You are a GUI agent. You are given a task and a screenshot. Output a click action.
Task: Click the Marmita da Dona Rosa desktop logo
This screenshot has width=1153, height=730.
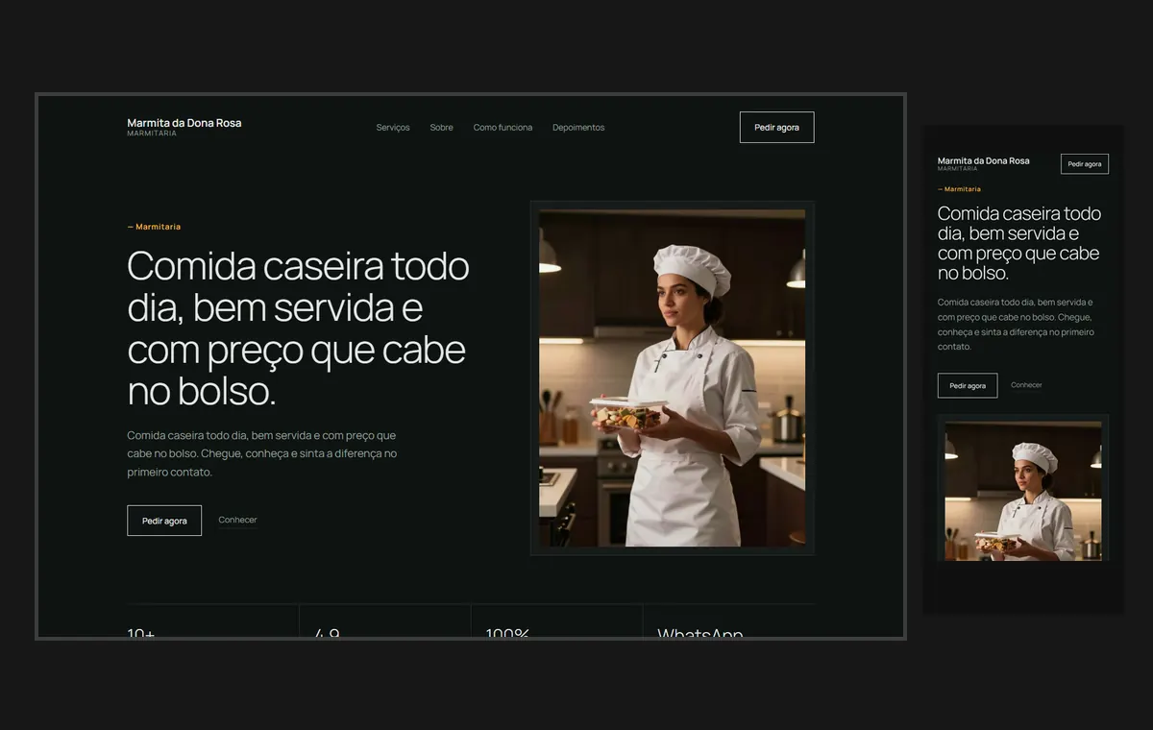(184, 127)
